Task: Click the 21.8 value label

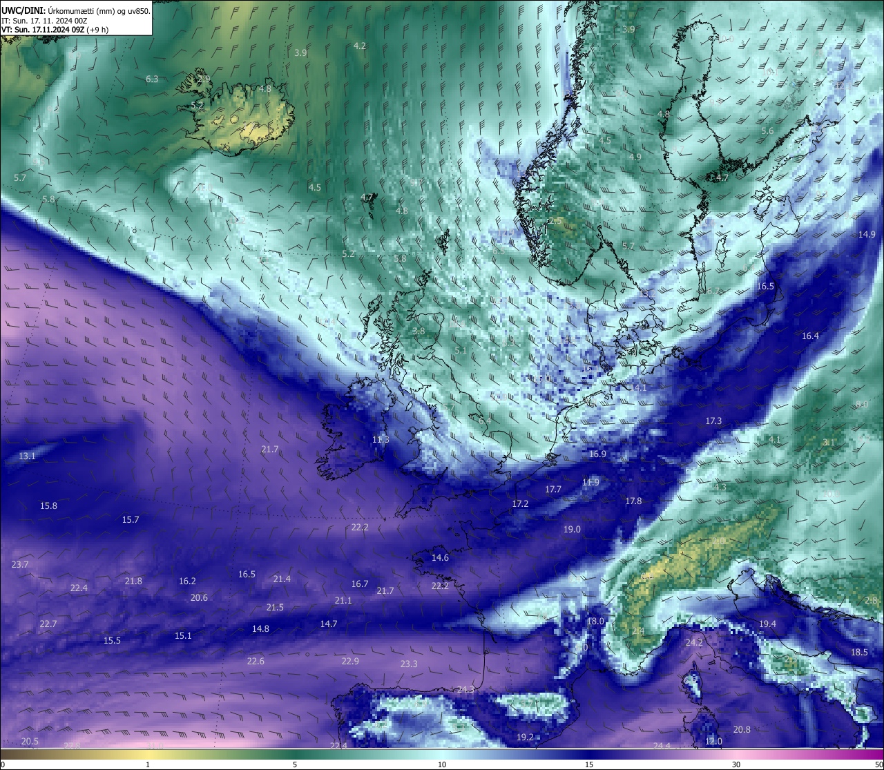Action: (x=133, y=581)
